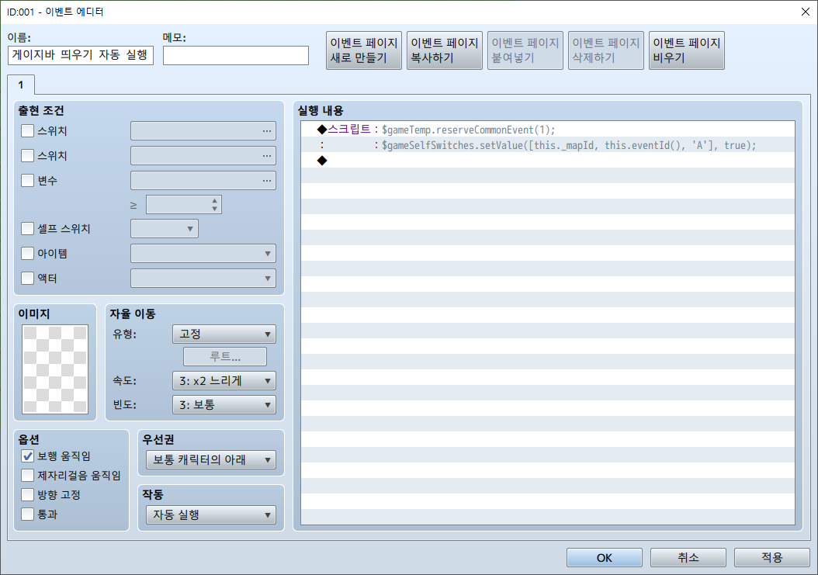Toggle the 방향 고정 checkbox
Image resolution: width=818 pixels, height=575 pixels.
[28, 494]
